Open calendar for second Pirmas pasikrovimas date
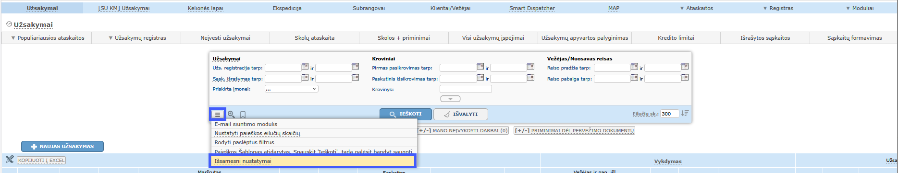Viewport: 898px width, 173px height. [531, 67]
